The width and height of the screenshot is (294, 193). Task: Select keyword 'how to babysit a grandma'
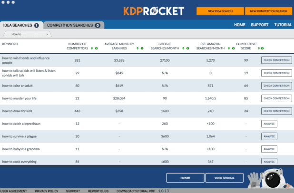[21, 149]
